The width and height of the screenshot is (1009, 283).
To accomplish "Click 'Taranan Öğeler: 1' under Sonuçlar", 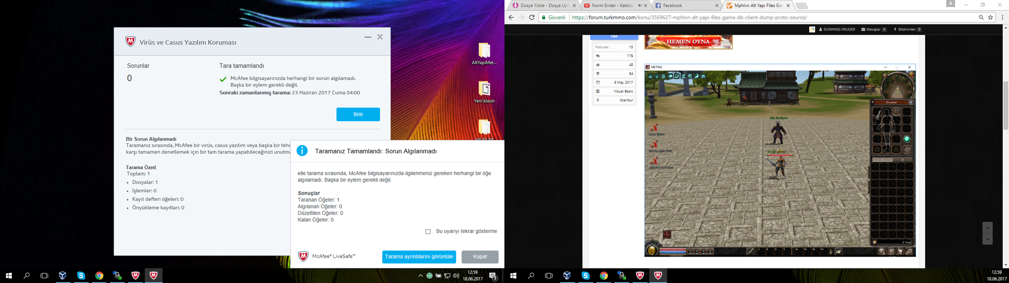I will point(318,200).
